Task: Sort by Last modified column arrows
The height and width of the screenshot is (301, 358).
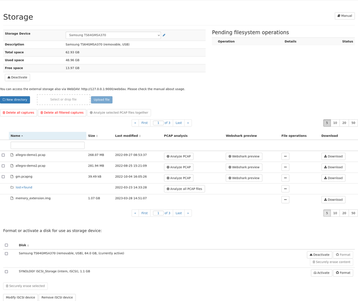Action: (x=140, y=136)
